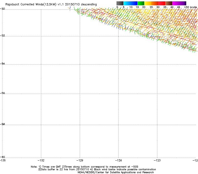
Task: Click the '-54' latitude axis label
Action: (2, 63)
